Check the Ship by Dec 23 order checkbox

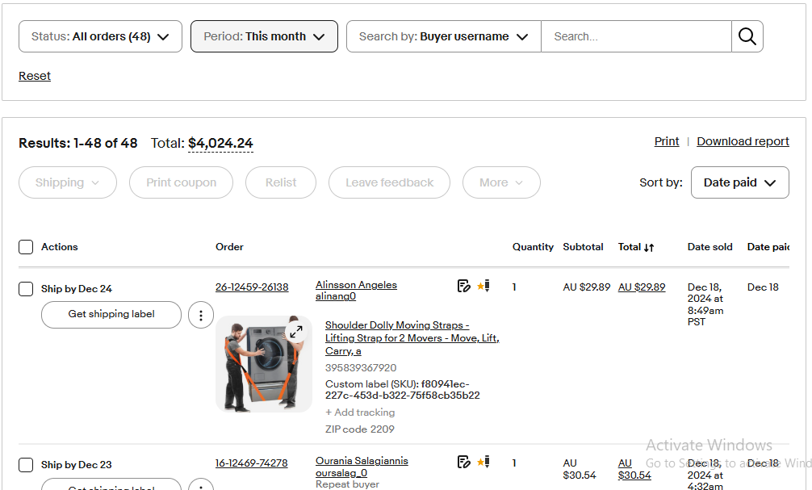pos(26,465)
